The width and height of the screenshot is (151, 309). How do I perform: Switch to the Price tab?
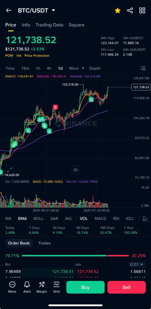coord(11,25)
